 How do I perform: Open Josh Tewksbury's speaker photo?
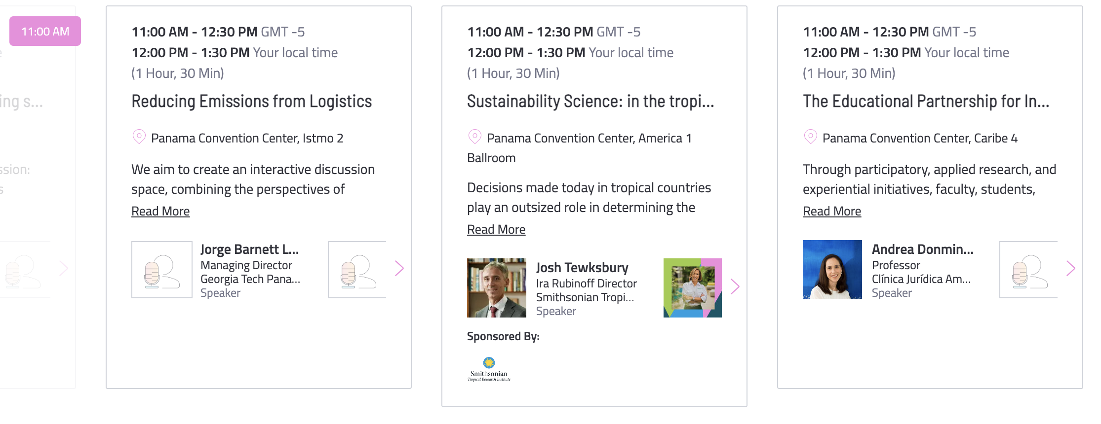(497, 288)
